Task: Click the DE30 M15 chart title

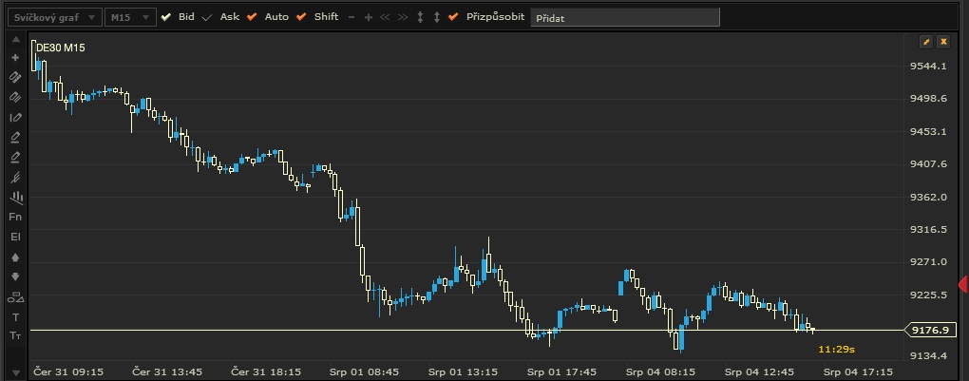Action: pos(61,48)
